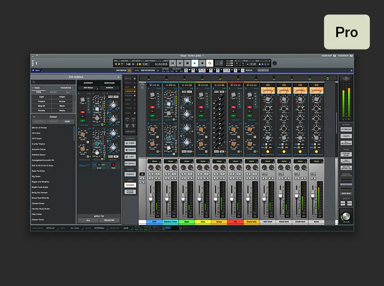Click the Browser show button
This screenshot has height=286, width=384.
coord(130,185)
